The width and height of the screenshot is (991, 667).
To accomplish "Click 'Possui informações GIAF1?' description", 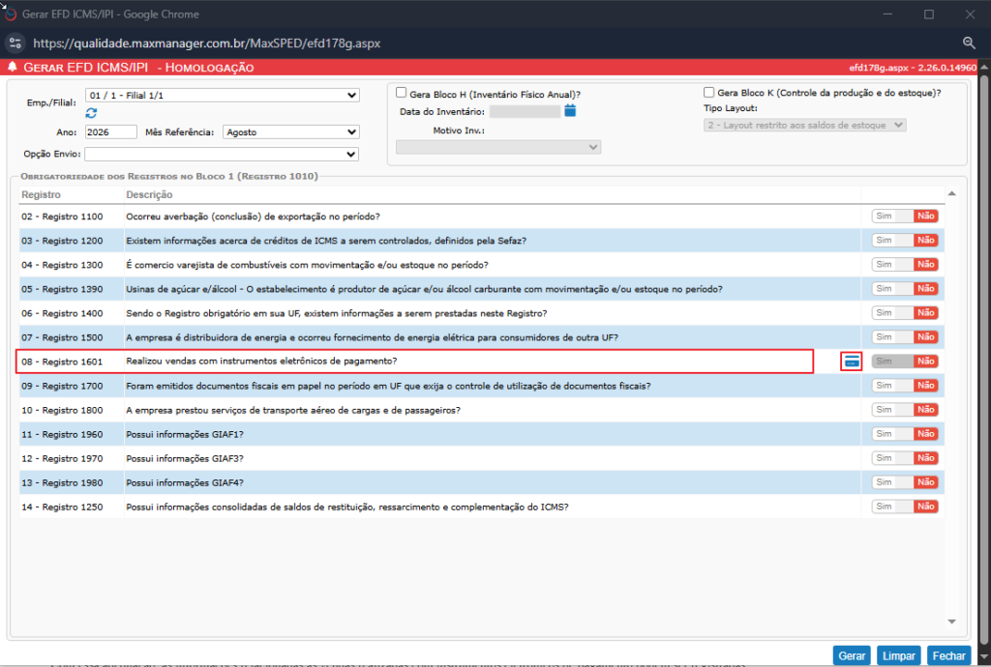I will (185, 434).
